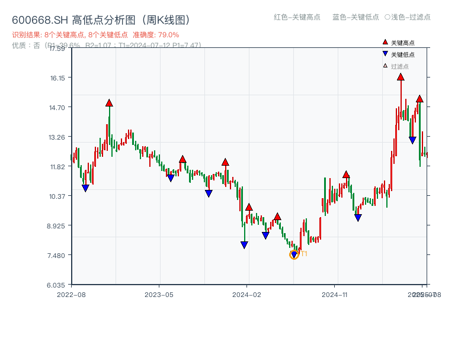Select the red 关键高点 triangle marker in legend
Image resolution: width=474 pixels, height=355 pixels.
[x=385, y=42]
